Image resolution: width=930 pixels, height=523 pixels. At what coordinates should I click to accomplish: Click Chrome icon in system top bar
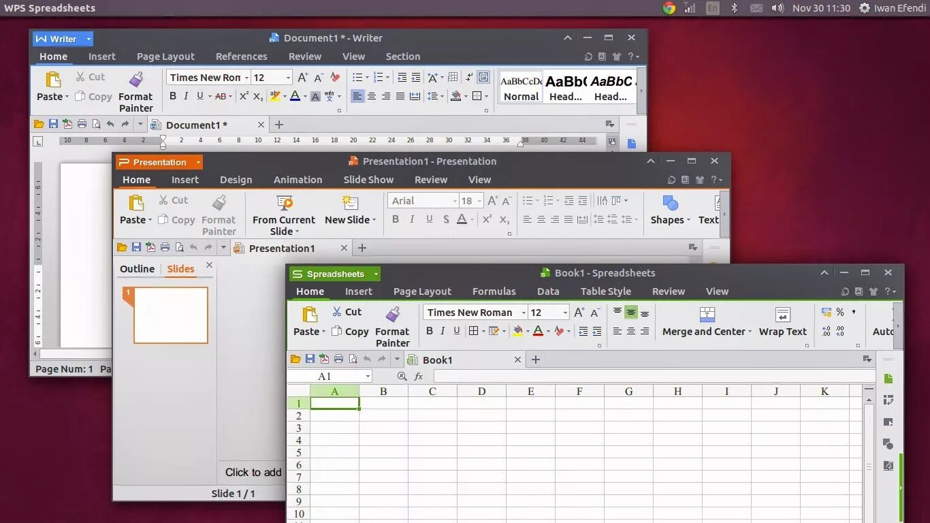pos(669,8)
